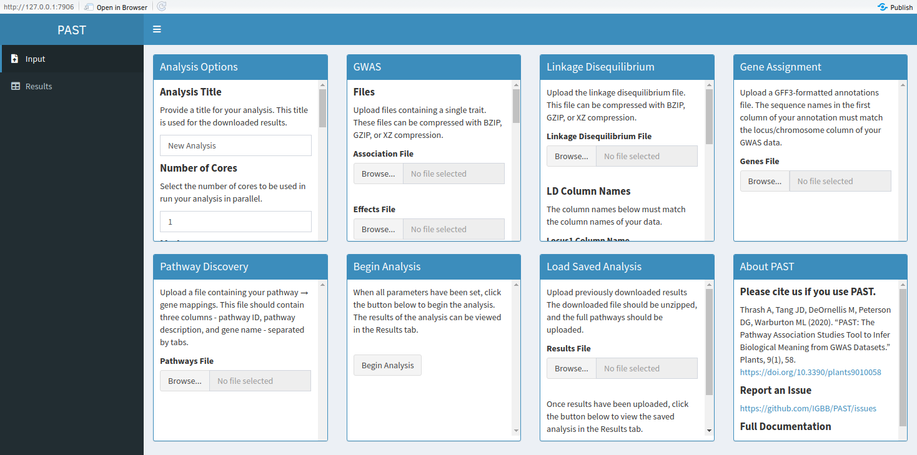Click the LD Column Names heading
The width and height of the screenshot is (917, 455).
pyautogui.click(x=588, y=191)
